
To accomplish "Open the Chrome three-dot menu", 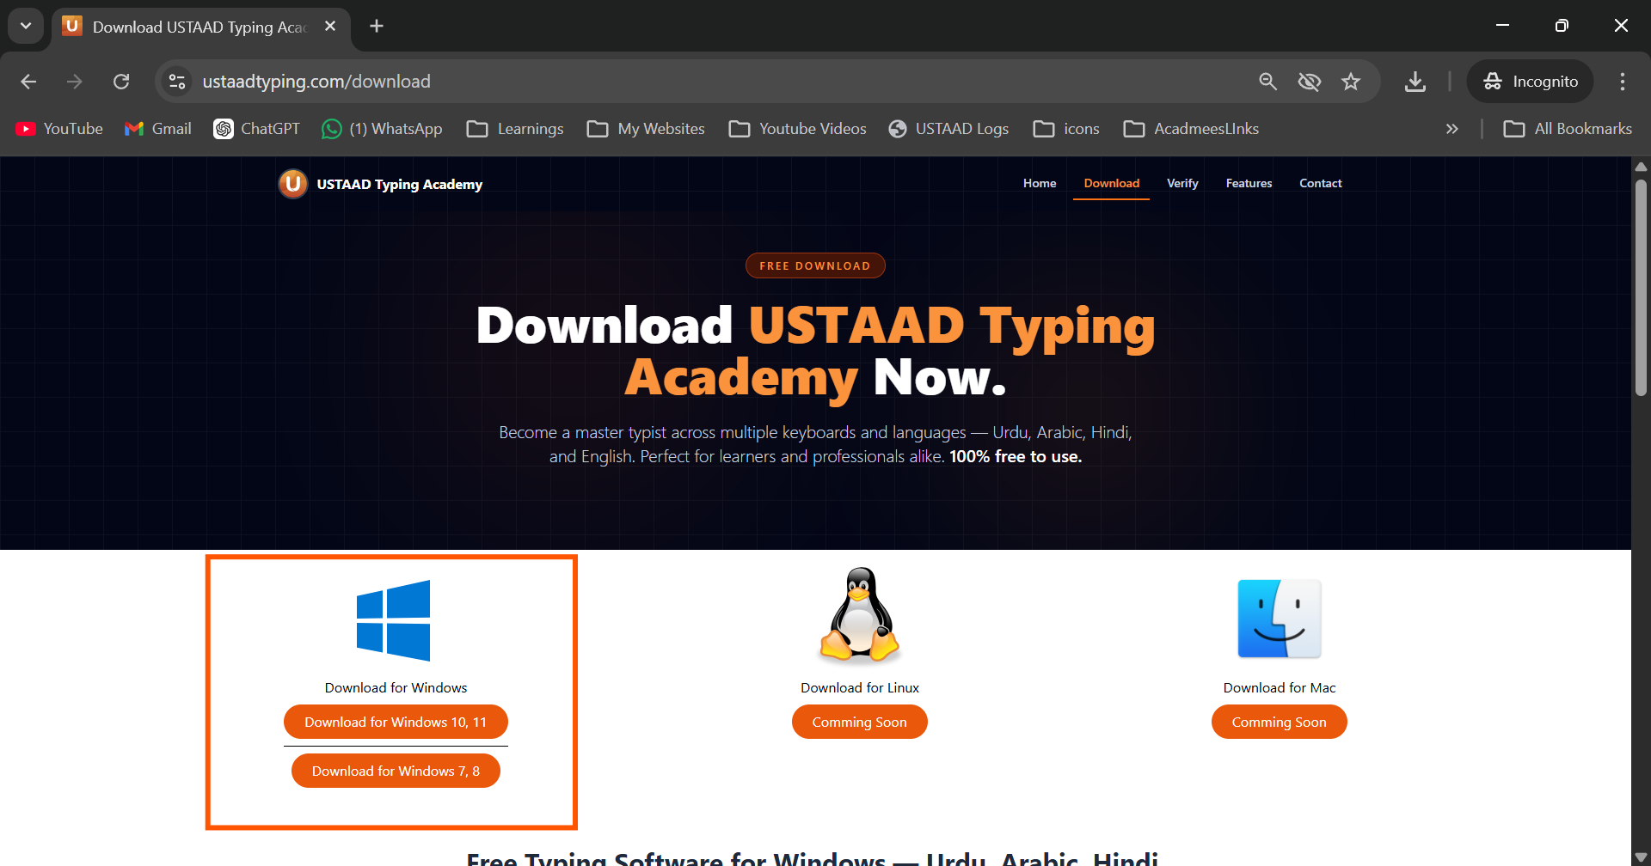I will pyautogui.click(x=1622, y=82).
